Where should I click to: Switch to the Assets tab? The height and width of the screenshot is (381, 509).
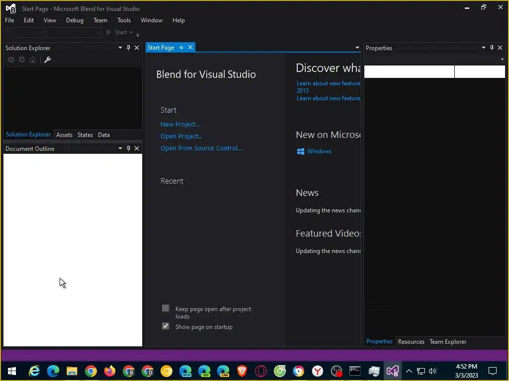tap(64, 135)
